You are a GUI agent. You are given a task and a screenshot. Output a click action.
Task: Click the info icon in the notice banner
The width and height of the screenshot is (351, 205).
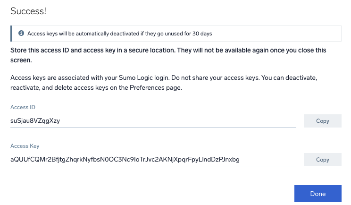pyautogui.click(x=21, y=34)
